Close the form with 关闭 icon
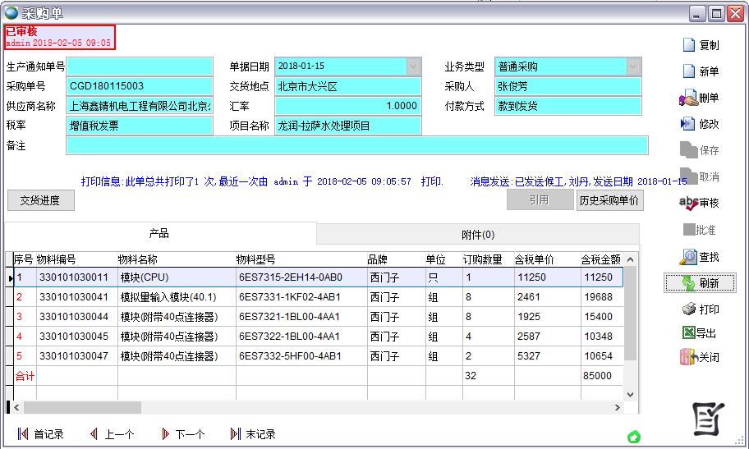Screen dimensions: 749x449 coord(699,357)
